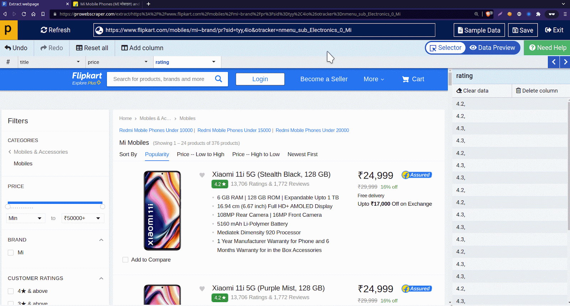The height and width of the screenshot is (306, 570).
Task: Open Sample Data panel
Action: coord(479,30)
